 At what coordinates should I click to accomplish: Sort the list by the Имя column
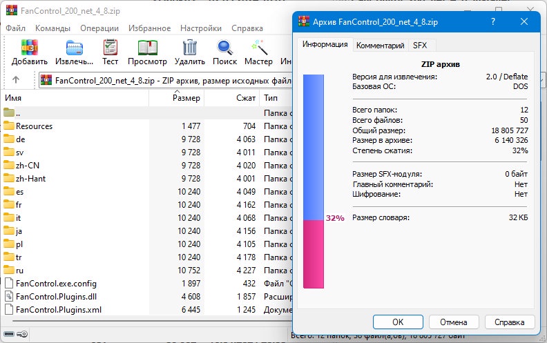(75, 98)
